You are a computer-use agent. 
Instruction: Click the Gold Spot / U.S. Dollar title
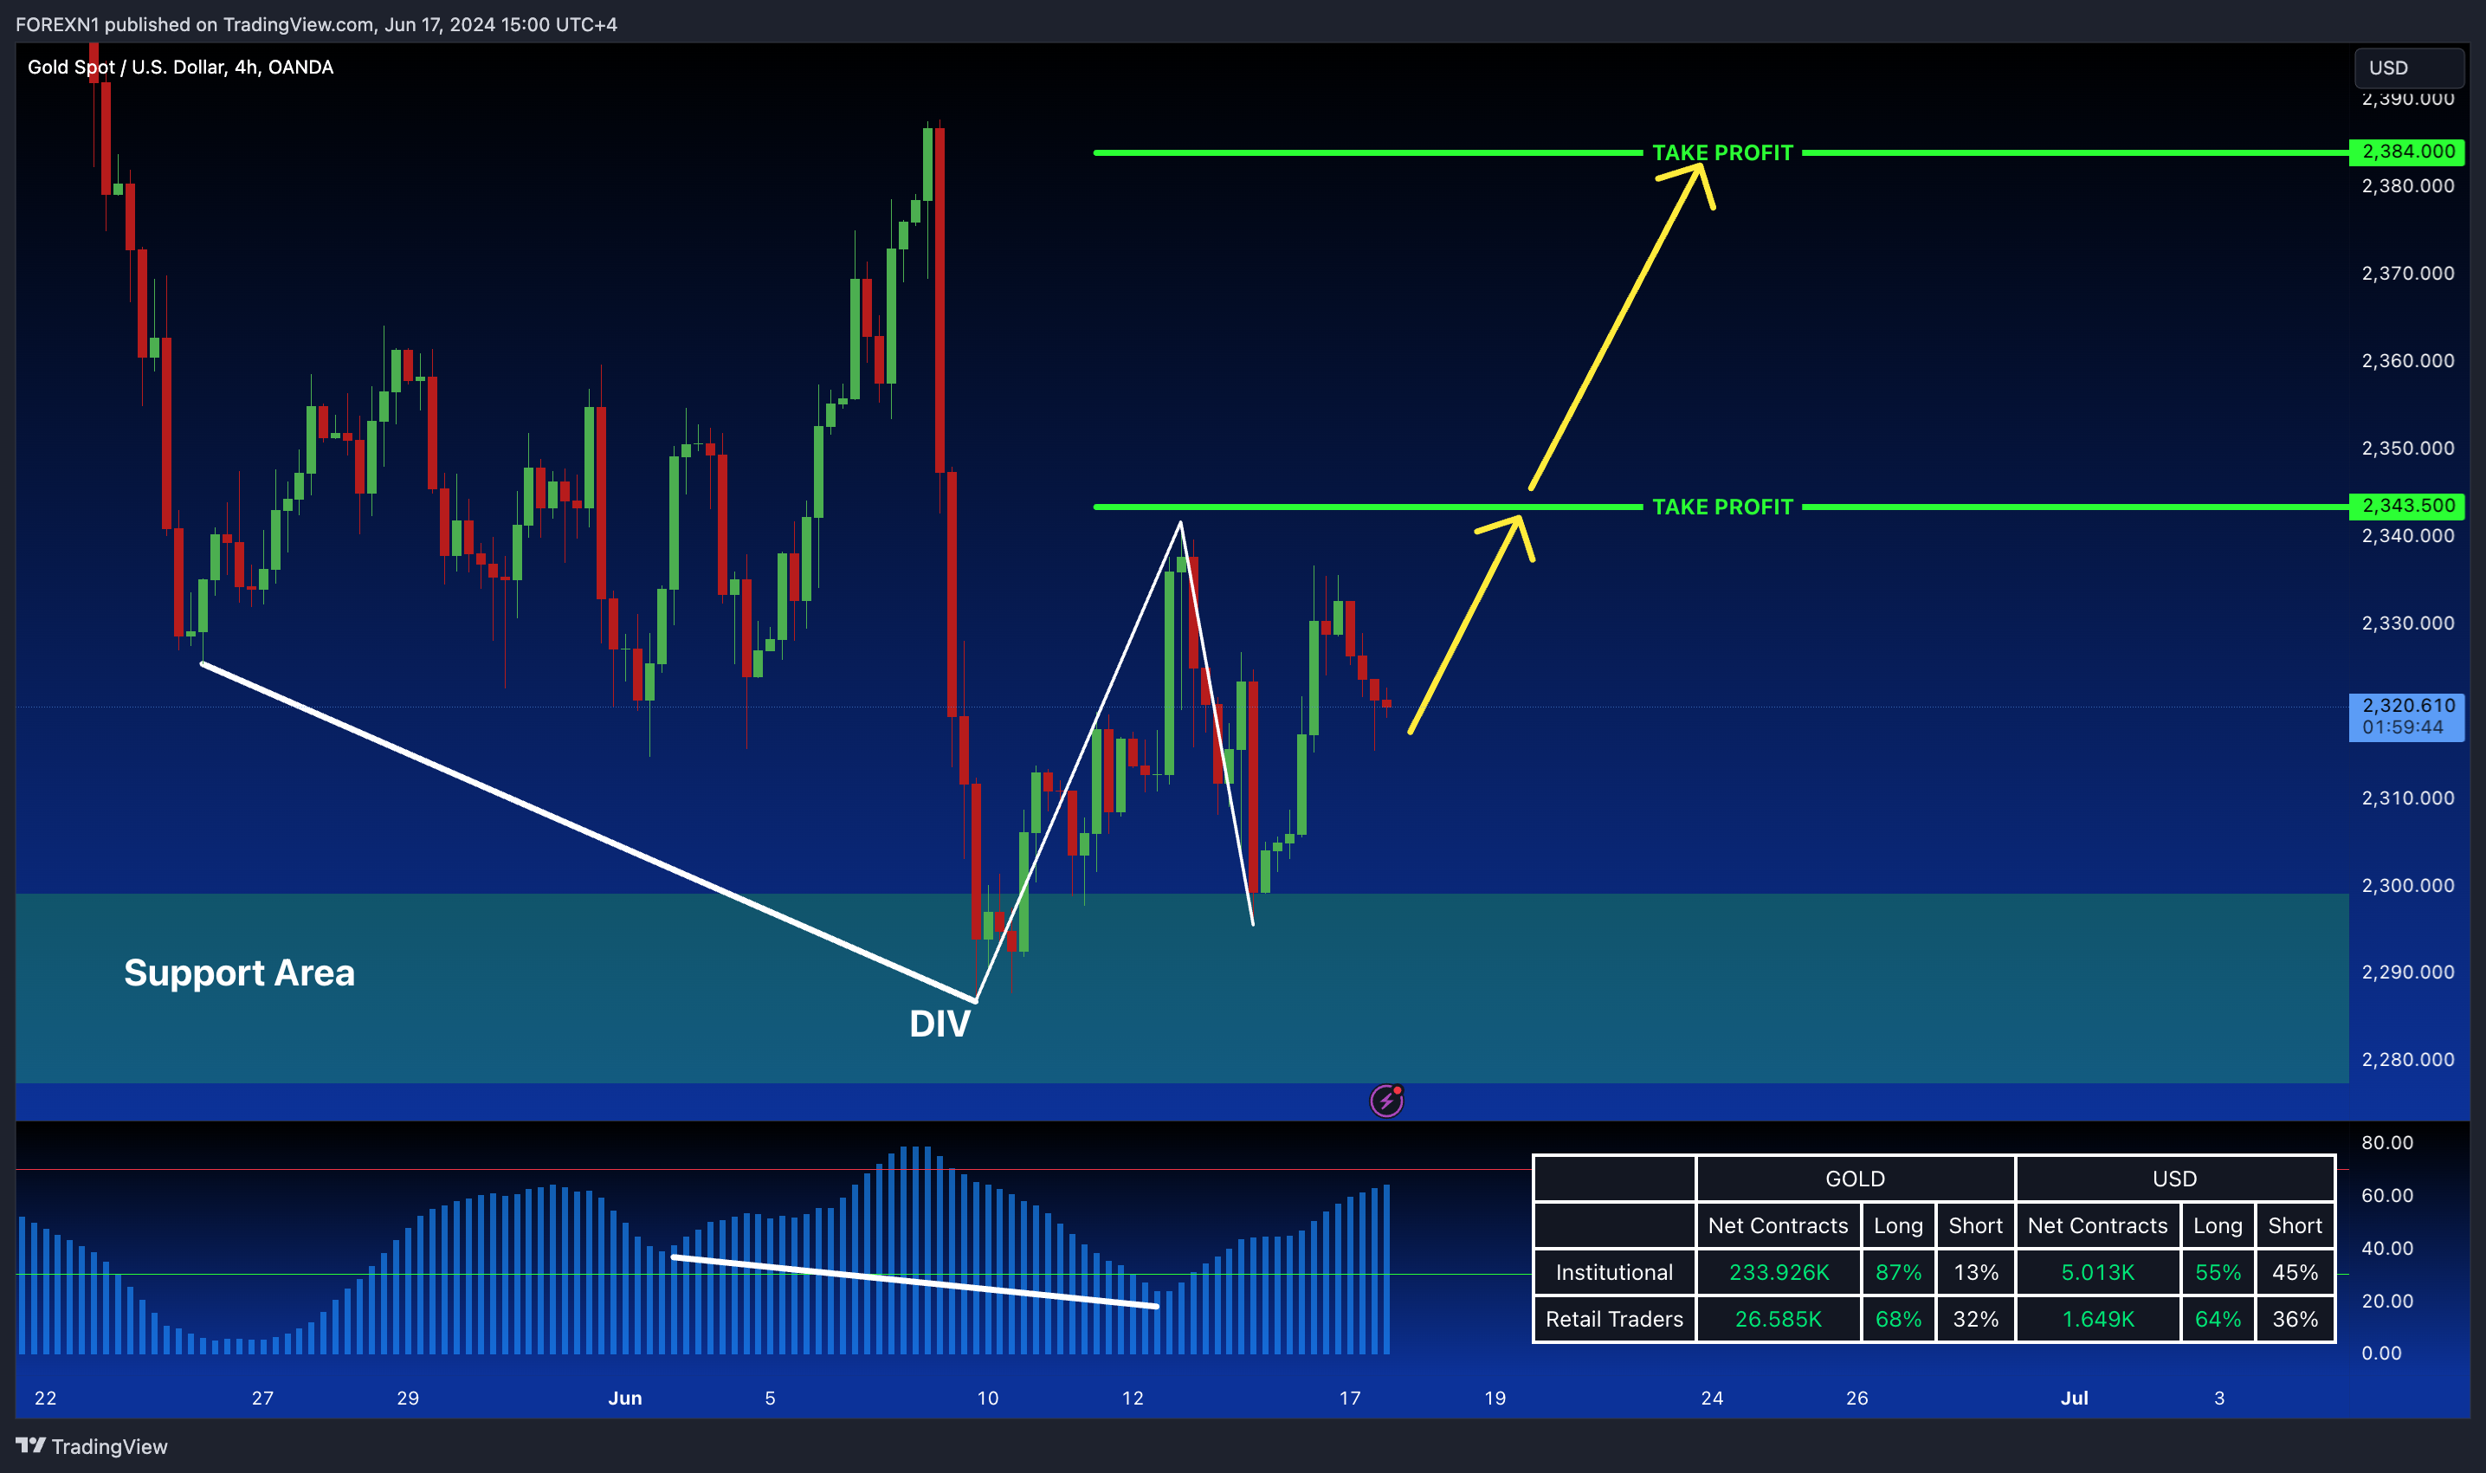point(181,68)
